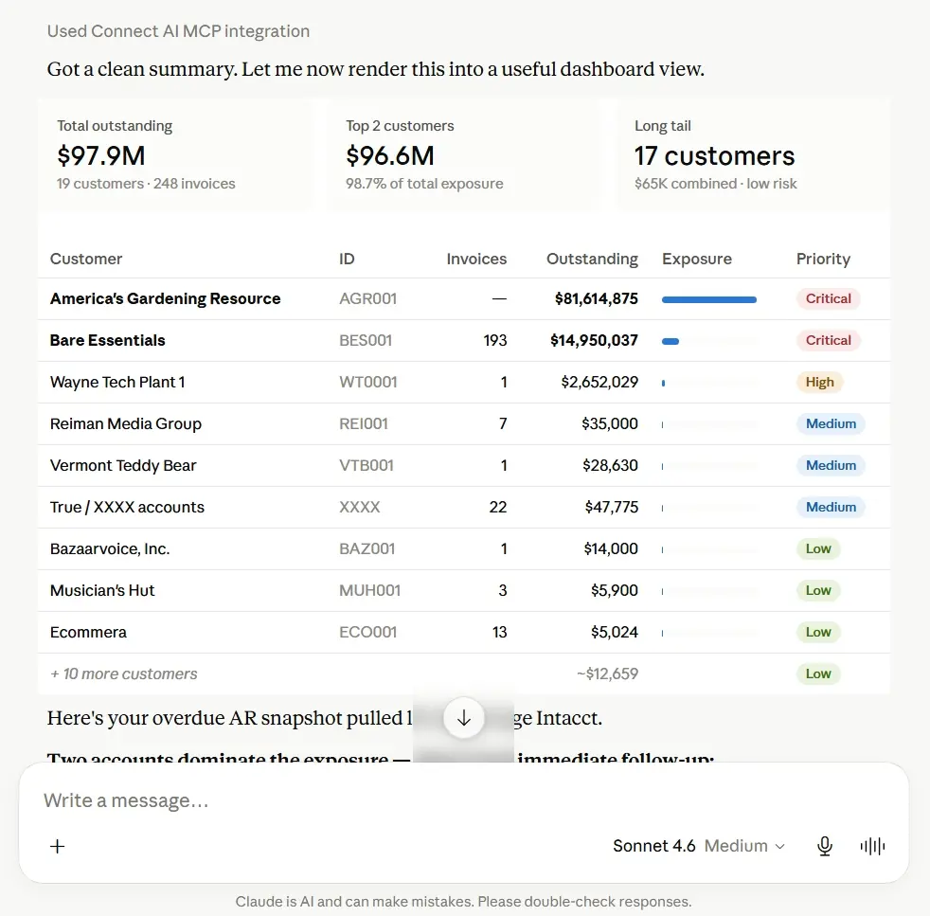
Task: Click Low badge for Ecommera
Action: [x=818, y=633]
